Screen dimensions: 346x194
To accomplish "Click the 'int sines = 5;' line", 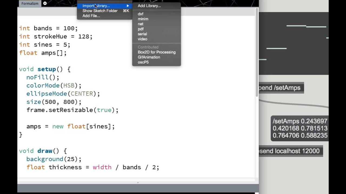I will pyautogui.click(x=45, y=45).
